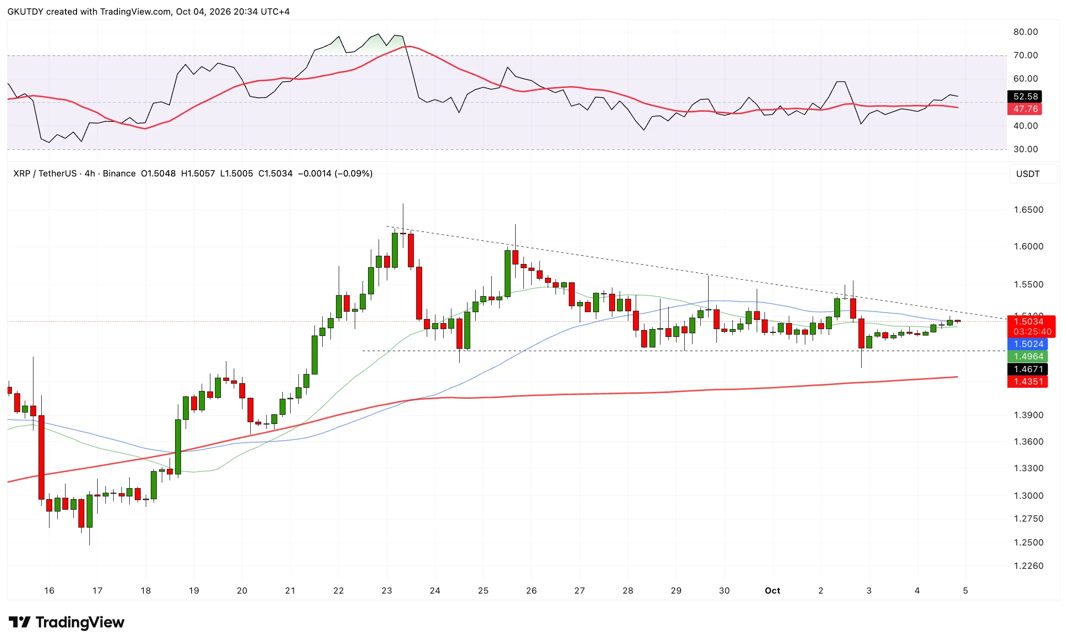Click the 1.5500 price axis label

(x=1028, y=284)
